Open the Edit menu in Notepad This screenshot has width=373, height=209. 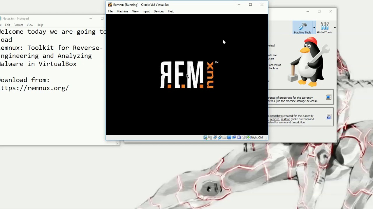(8, 25)
